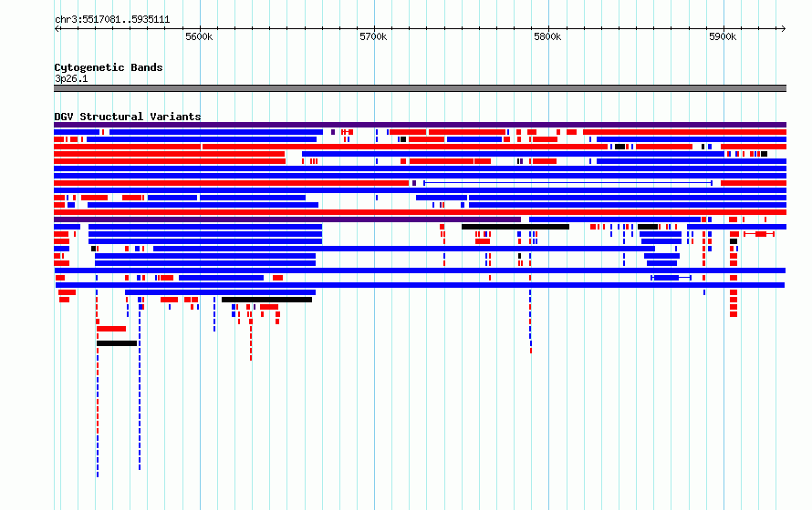Select the unbroken full-width red variant bar

(420, 212)
